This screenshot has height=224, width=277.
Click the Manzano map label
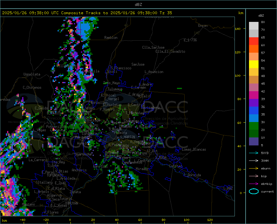[x=28, y=204]
